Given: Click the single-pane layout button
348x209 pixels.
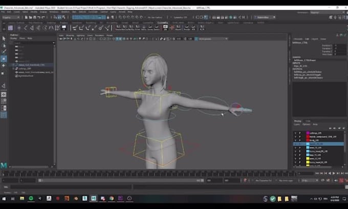Looking at the screenshot, I should click(x=4, y=94).
